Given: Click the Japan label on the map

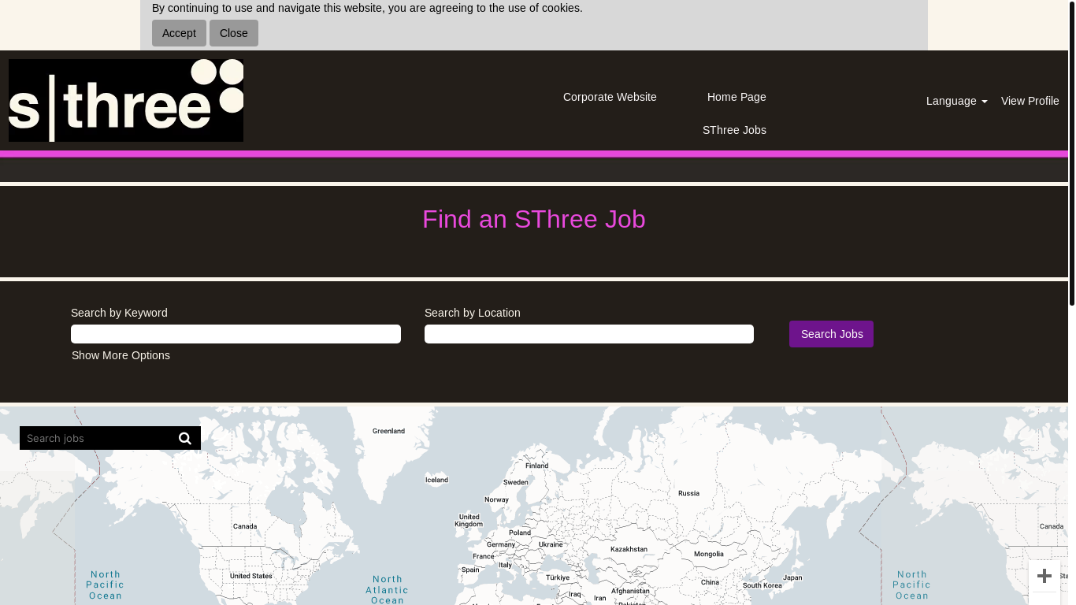Looking at the screenshot, I should click(x=792, y=577).
